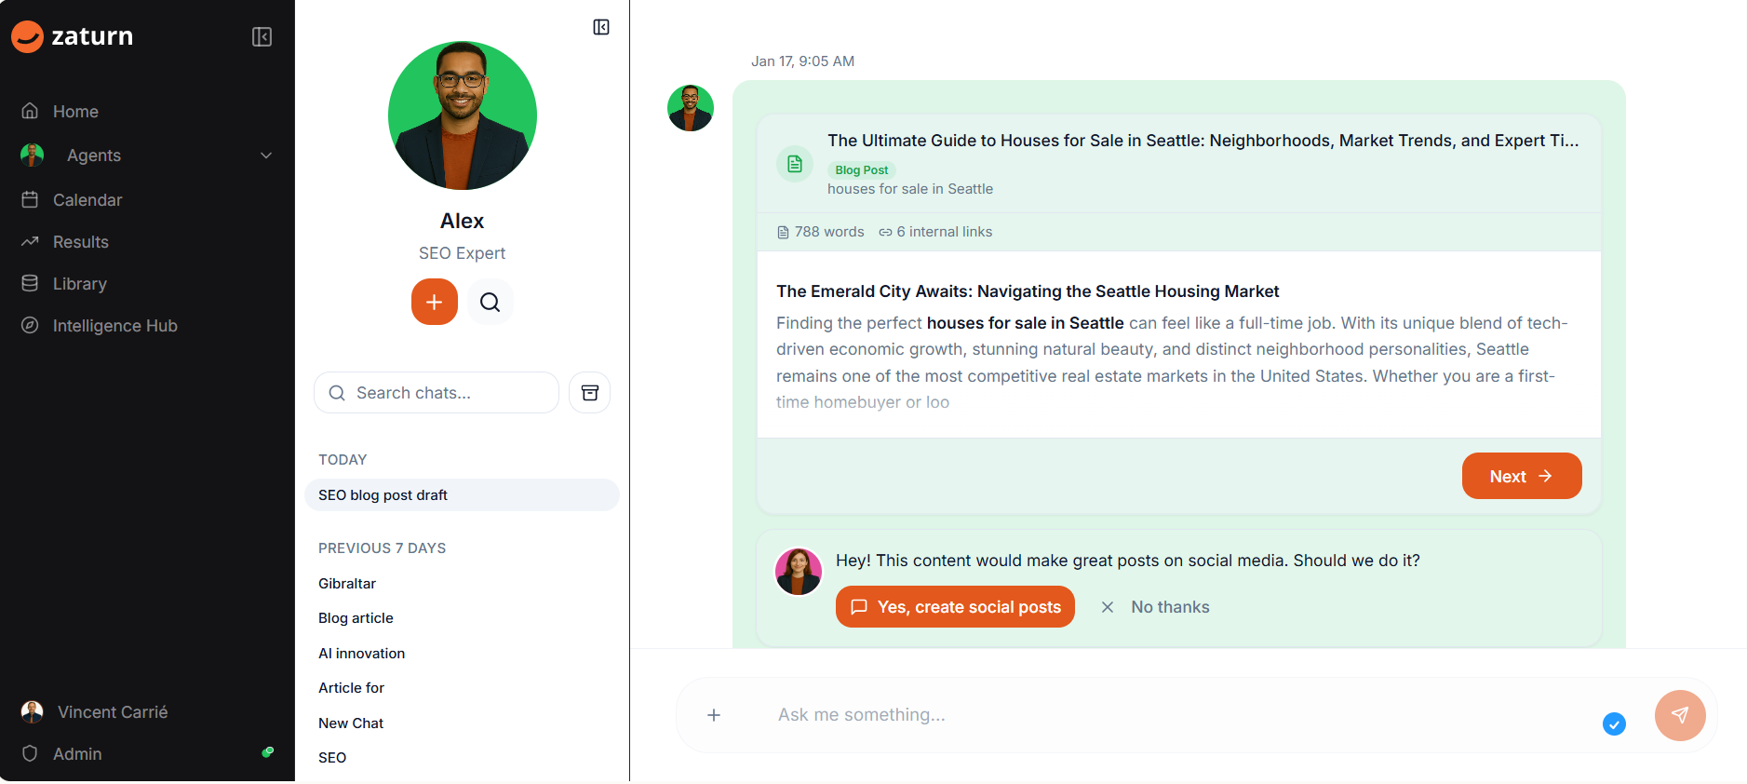This screenshot has height=784, width=1747.
Task: Open Vincent Carrié user profile
Action: click(112, 712)
